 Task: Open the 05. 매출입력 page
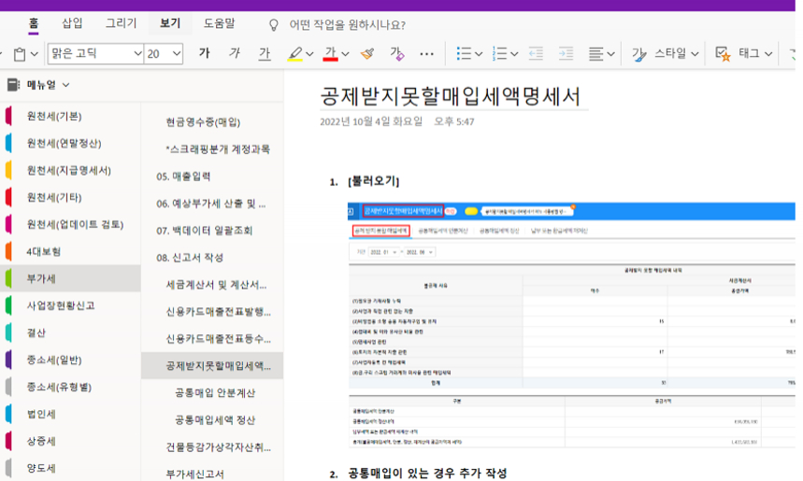coord(212,176)
